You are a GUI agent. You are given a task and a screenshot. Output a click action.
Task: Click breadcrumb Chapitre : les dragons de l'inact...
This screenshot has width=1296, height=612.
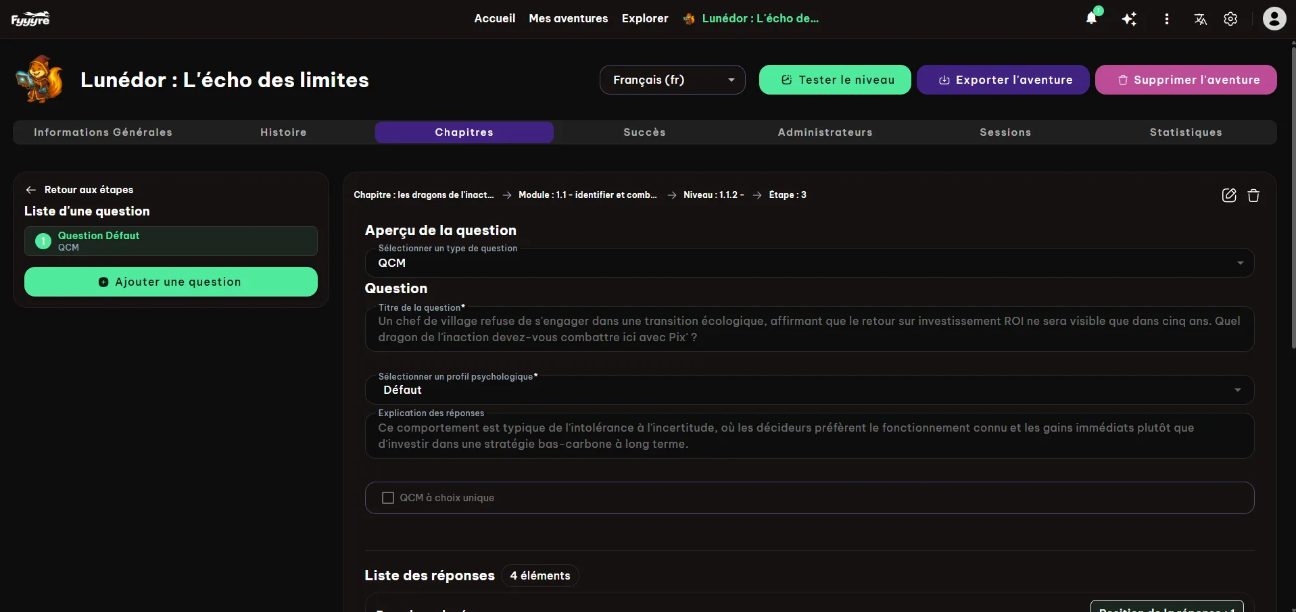point(424,195)
